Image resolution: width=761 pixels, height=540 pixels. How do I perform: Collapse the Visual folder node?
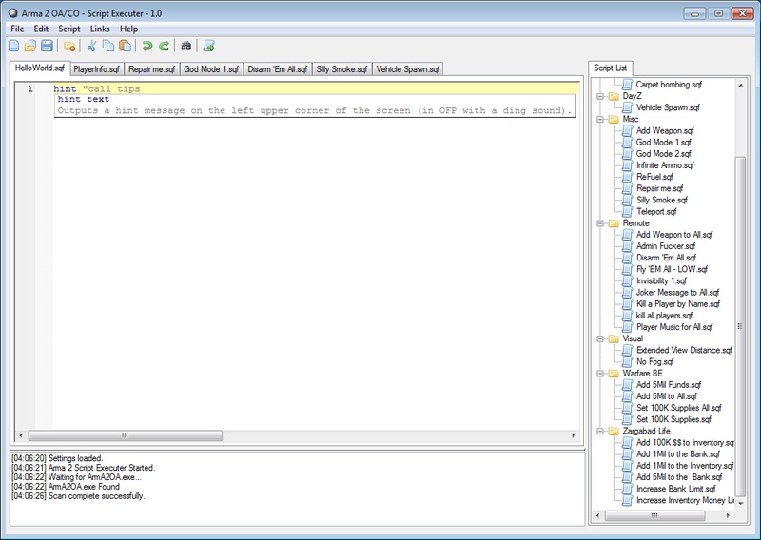click(x=600, y=338)
